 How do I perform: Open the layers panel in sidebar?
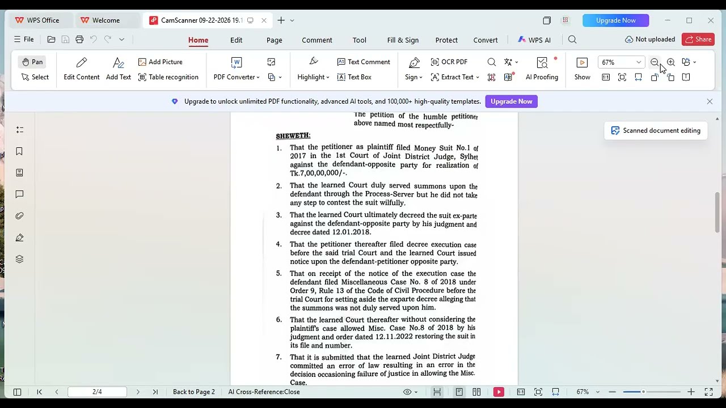pyautogui.click(x=19, y=259)
